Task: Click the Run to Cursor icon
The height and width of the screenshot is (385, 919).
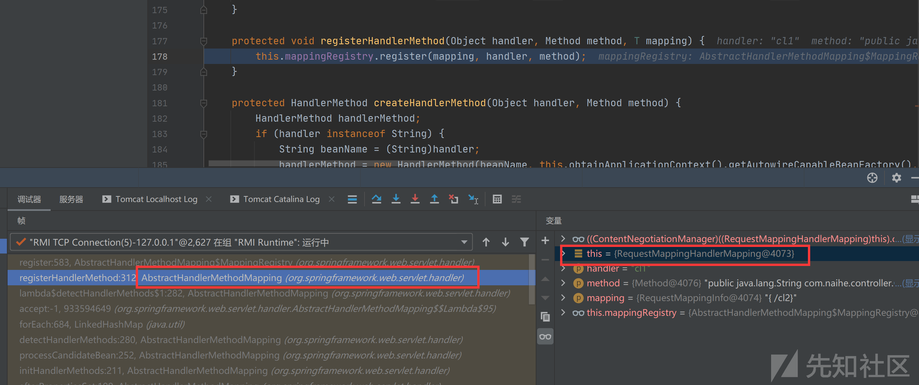Action: coord(473,199)
